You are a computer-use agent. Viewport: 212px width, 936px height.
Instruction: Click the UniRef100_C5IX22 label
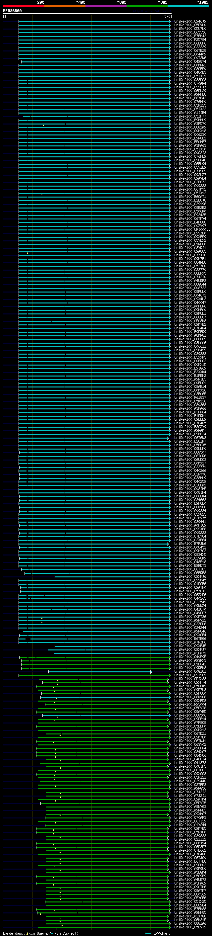(x=190, y=109)
